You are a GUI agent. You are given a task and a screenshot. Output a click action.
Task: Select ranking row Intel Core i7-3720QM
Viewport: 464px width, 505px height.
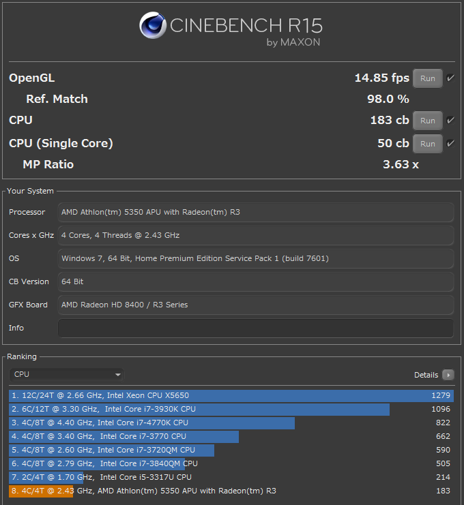point(231,450)
